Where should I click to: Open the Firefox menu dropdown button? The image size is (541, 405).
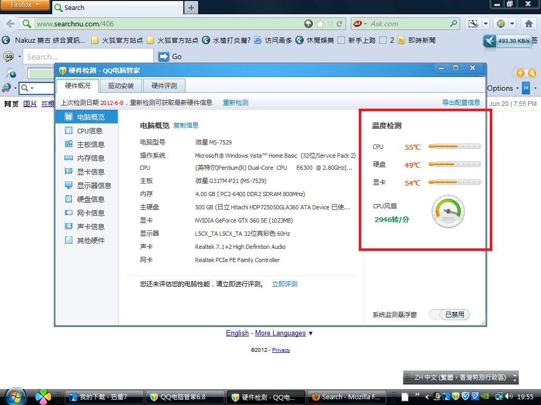[x=25, y=5]
